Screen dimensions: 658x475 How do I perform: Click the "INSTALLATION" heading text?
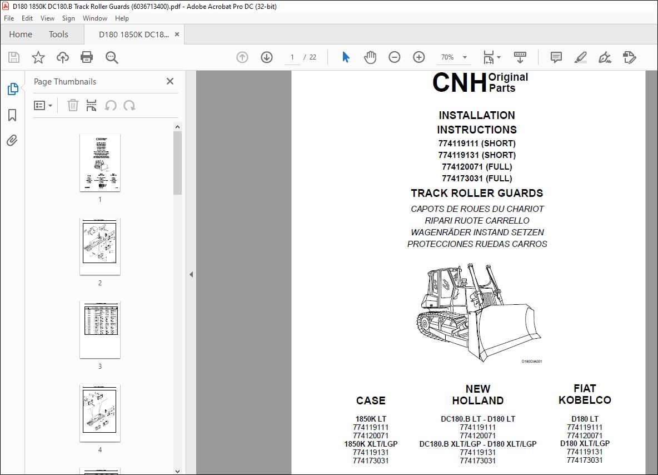click(x=477, y=115)
